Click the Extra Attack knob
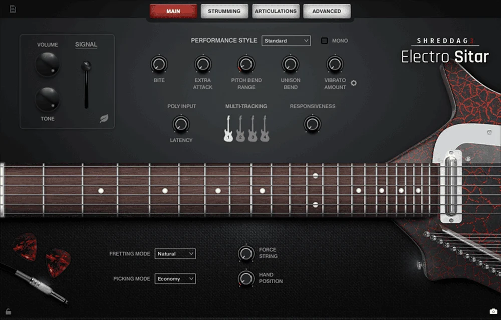 [x=203, y=64]
